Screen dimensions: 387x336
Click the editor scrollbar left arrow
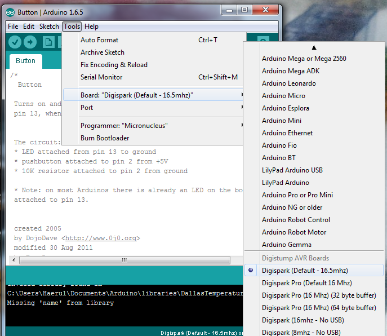click(14, 260)
